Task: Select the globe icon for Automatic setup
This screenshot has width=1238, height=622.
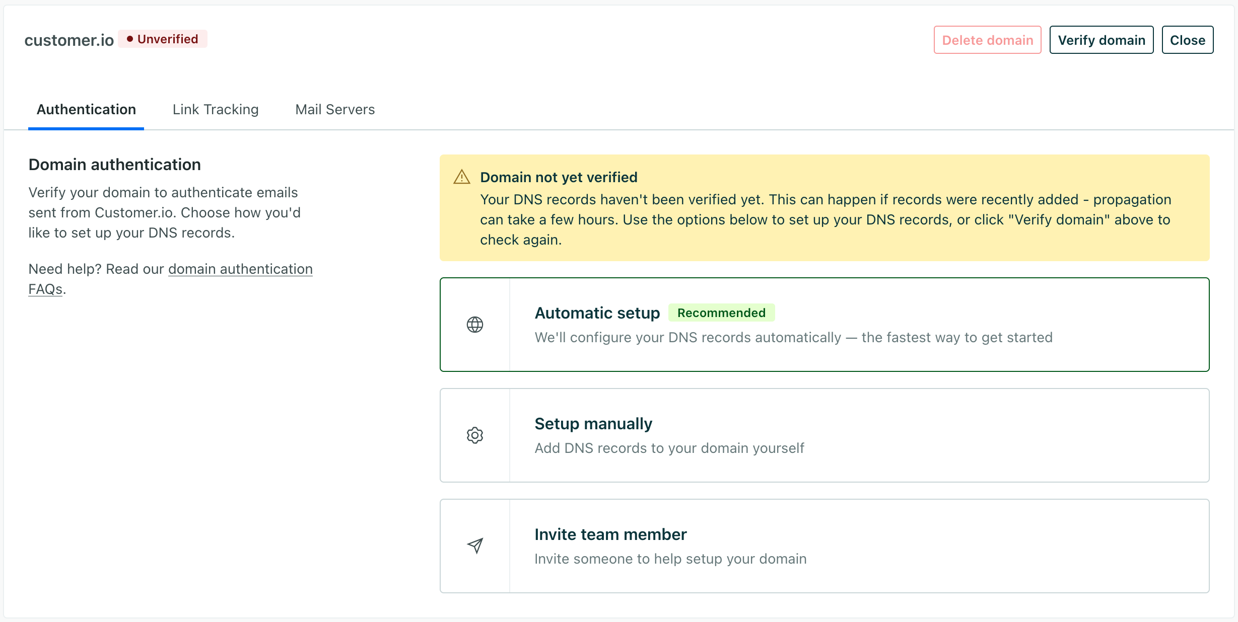Action: (474, 325)
